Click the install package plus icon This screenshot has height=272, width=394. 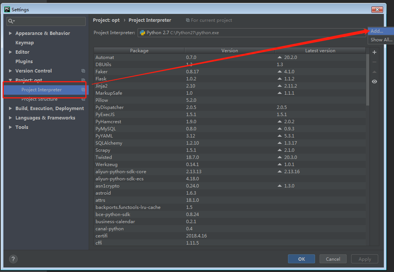[x=374, y=52]
